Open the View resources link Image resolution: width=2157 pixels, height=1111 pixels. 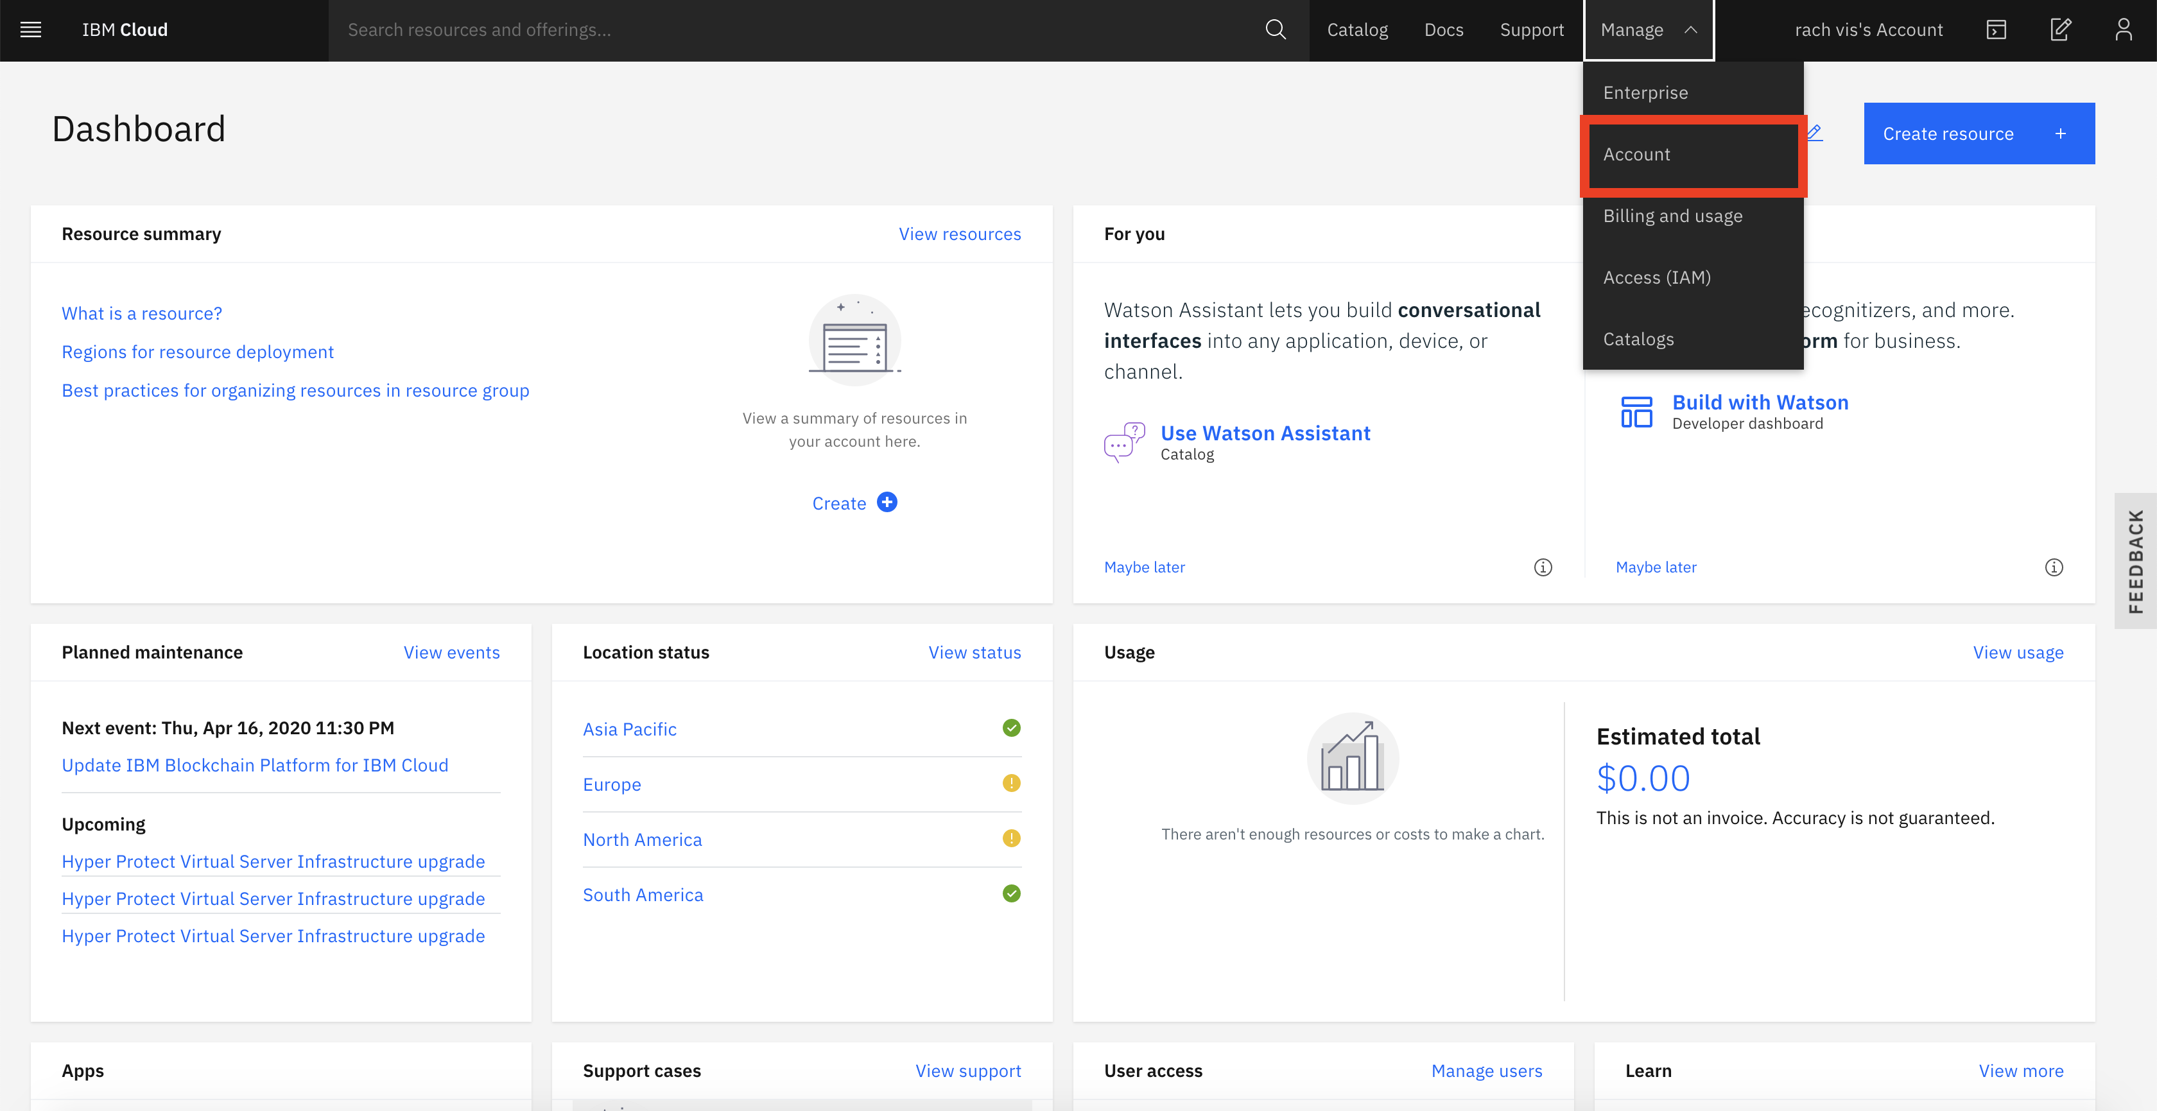coord(960,234)
